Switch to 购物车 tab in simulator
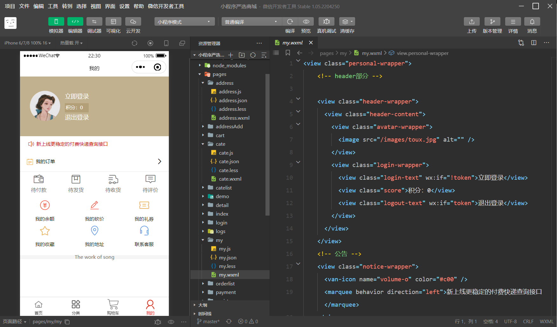The width and height of the screenshot is (557, 327). pyautogui.click(x=113, y=307)
